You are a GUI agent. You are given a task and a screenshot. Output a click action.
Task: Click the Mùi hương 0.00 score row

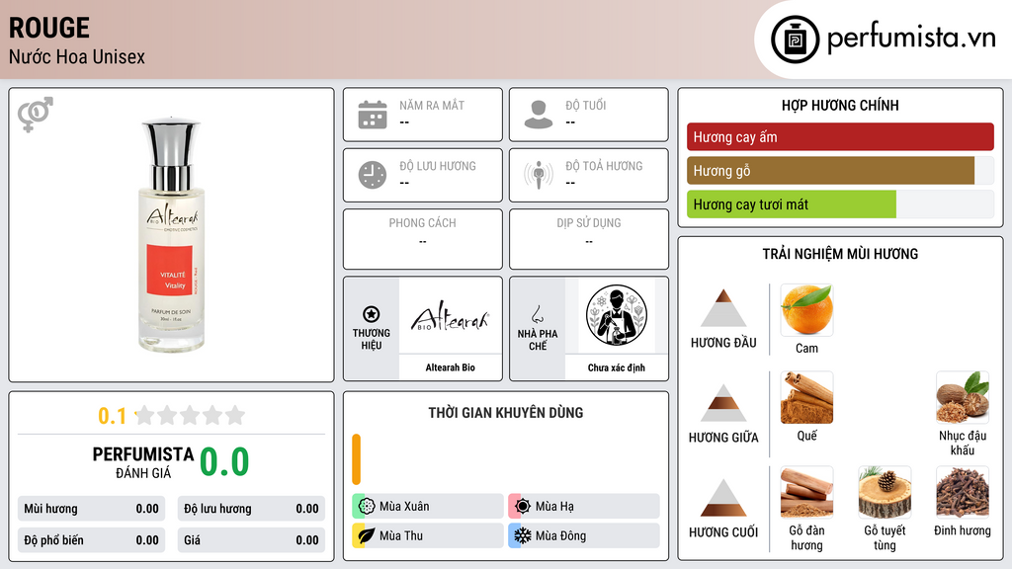[x=91, y=509]
